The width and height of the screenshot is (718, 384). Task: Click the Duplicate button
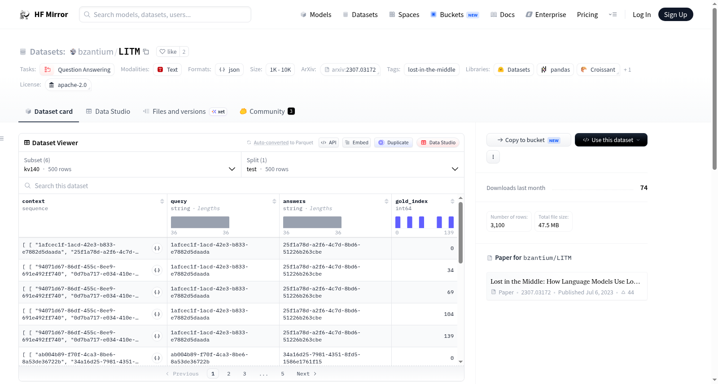click(394, 142)
